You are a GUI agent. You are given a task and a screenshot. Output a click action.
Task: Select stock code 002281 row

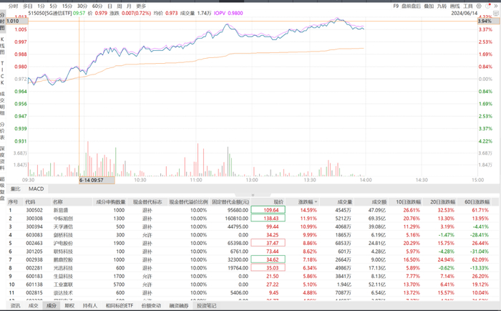253,268
